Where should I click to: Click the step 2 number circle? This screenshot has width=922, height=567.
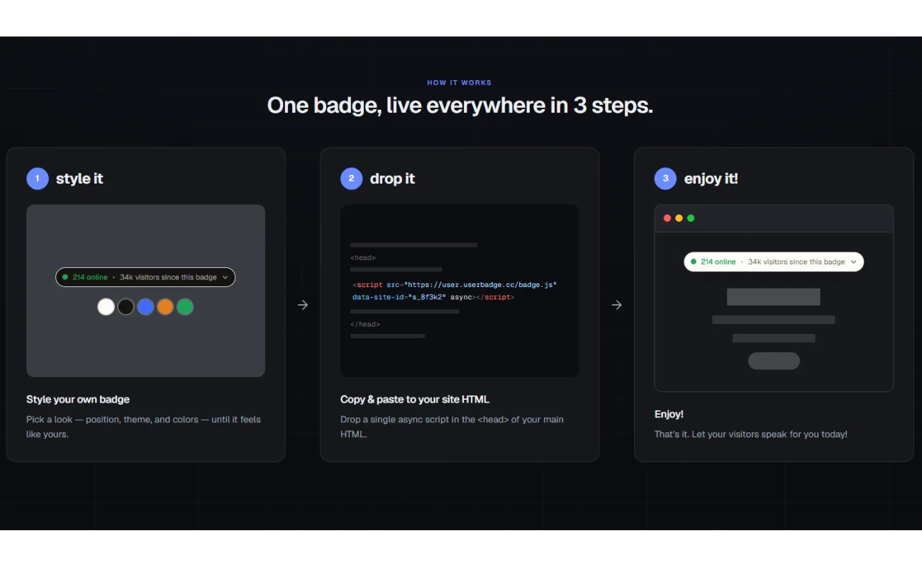351,179
